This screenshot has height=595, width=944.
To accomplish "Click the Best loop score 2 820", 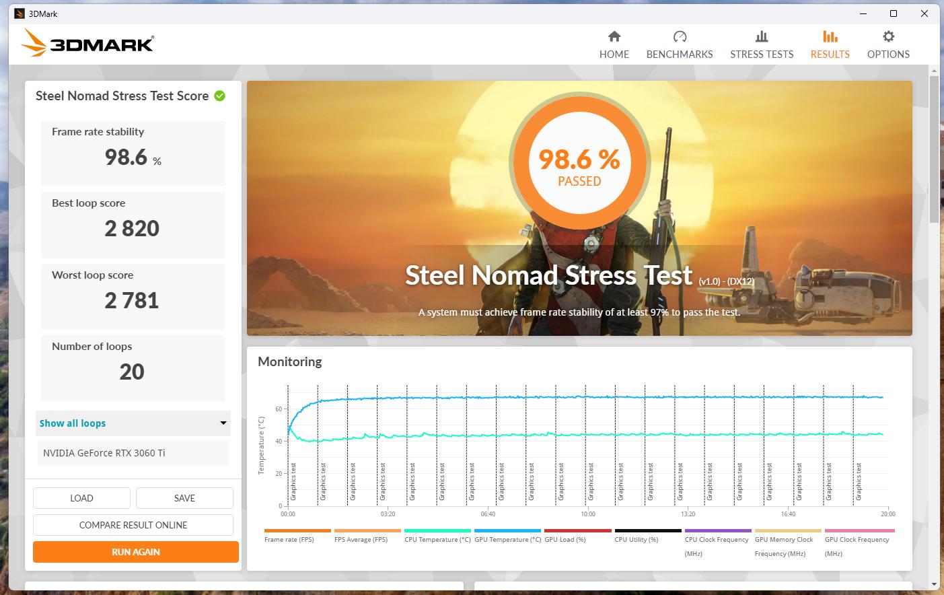I will click(132, 229).
